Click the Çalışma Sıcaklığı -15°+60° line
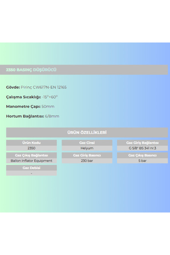Image resolution: width=170 pixels, height=255 pixels. click(32, 97)
